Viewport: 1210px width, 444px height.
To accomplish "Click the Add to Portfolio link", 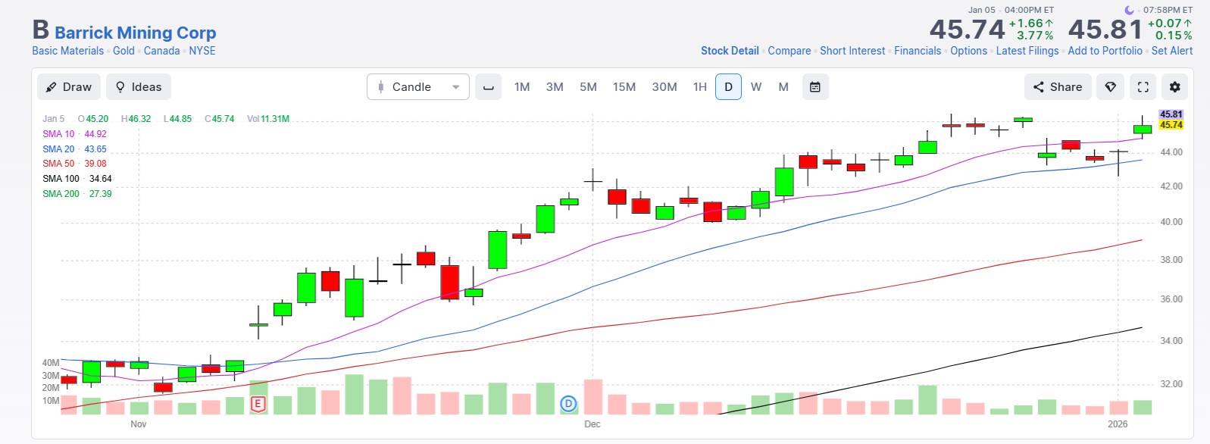I will click(1105, 51).
